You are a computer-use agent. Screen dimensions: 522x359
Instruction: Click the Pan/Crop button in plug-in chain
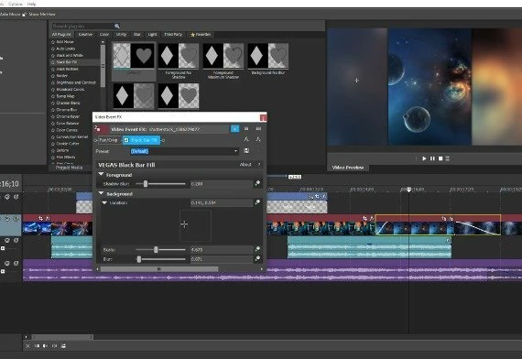109,140
